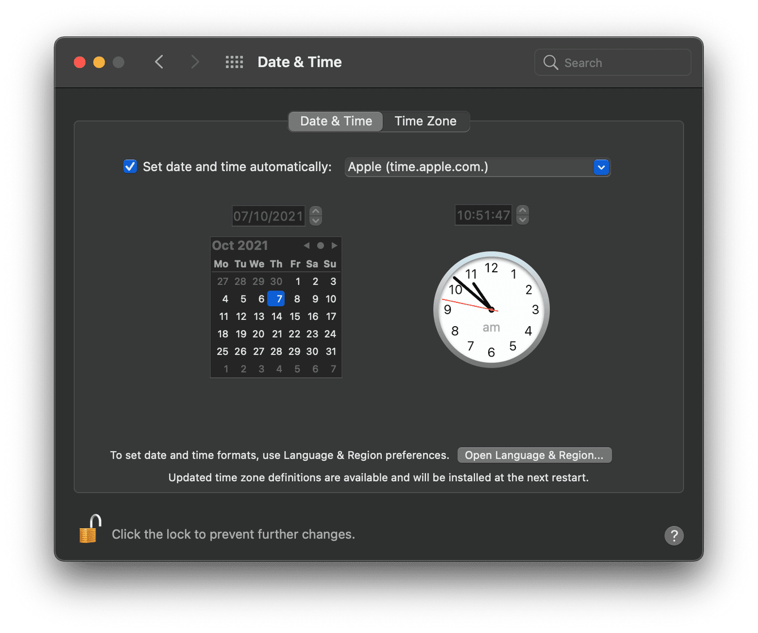Go to previous month in calendar
Image resolution: width=758 pixels, height=633 pixels.
click(x=306, y=245)
